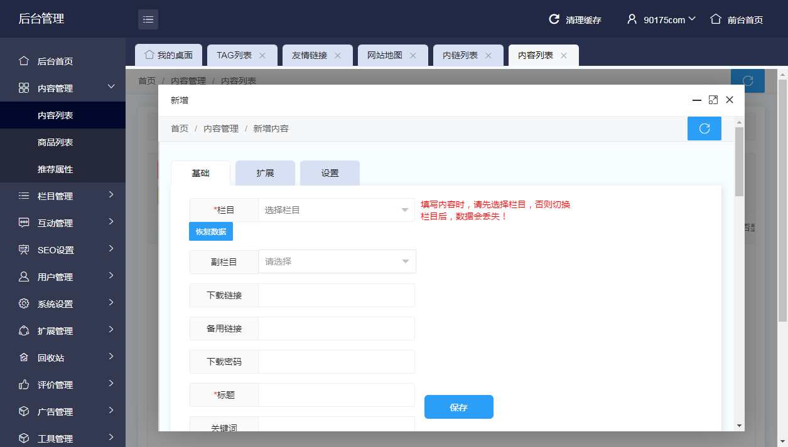Click the 清理缓存 refresh icon
The image size is (788, 447).
point(553,19)
